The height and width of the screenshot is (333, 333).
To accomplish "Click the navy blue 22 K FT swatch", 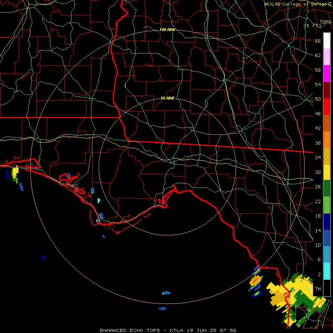I will pyautogui.click(x=327, y=222).
